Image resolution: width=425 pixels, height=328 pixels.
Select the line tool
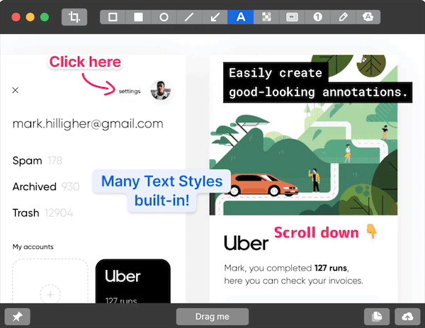pos(189,17)
